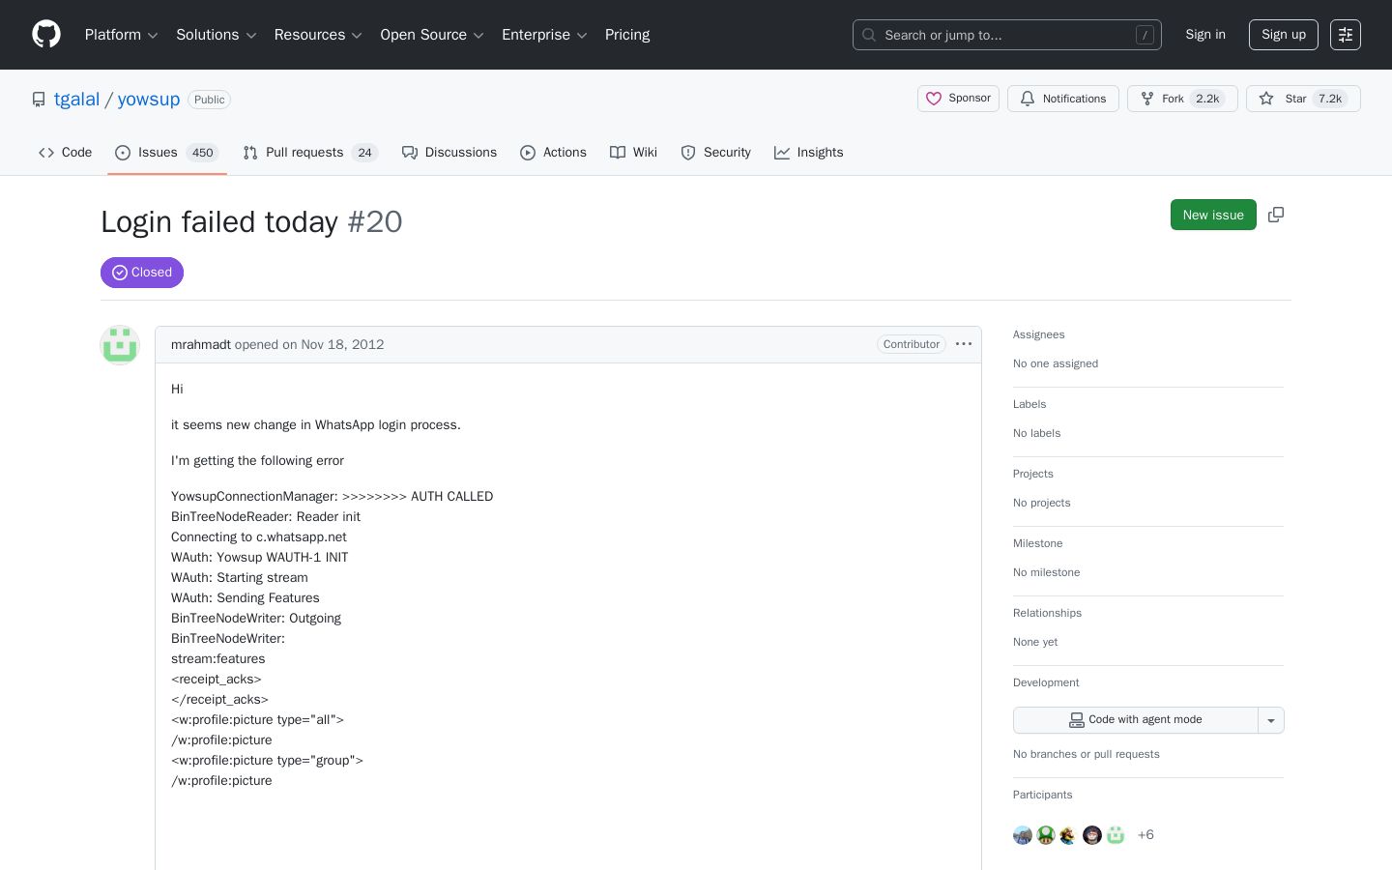Click the fifth green participant avatar
1392x870 pixels.
1116,835
